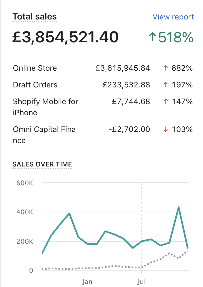Open the View report link
The height and width of the screenshot is (287, 203).
[x=173, y=17]
